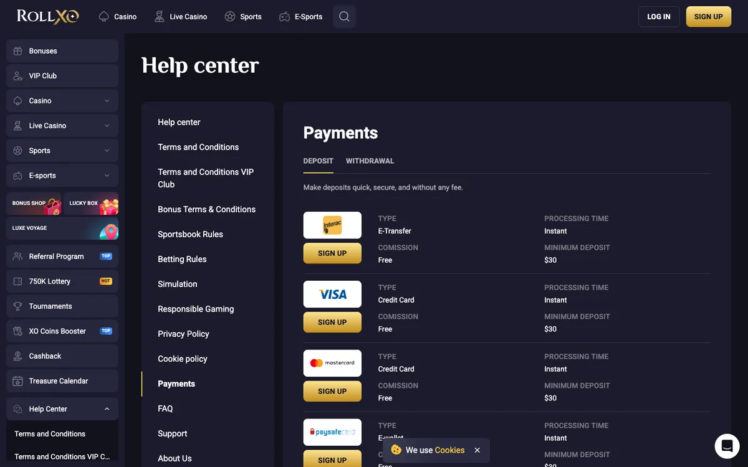Image resolution: width=748 pixels, height=467 pixels.
Task: Click the 750K Lottery ticket icon
Action: [x=17, y=281]
